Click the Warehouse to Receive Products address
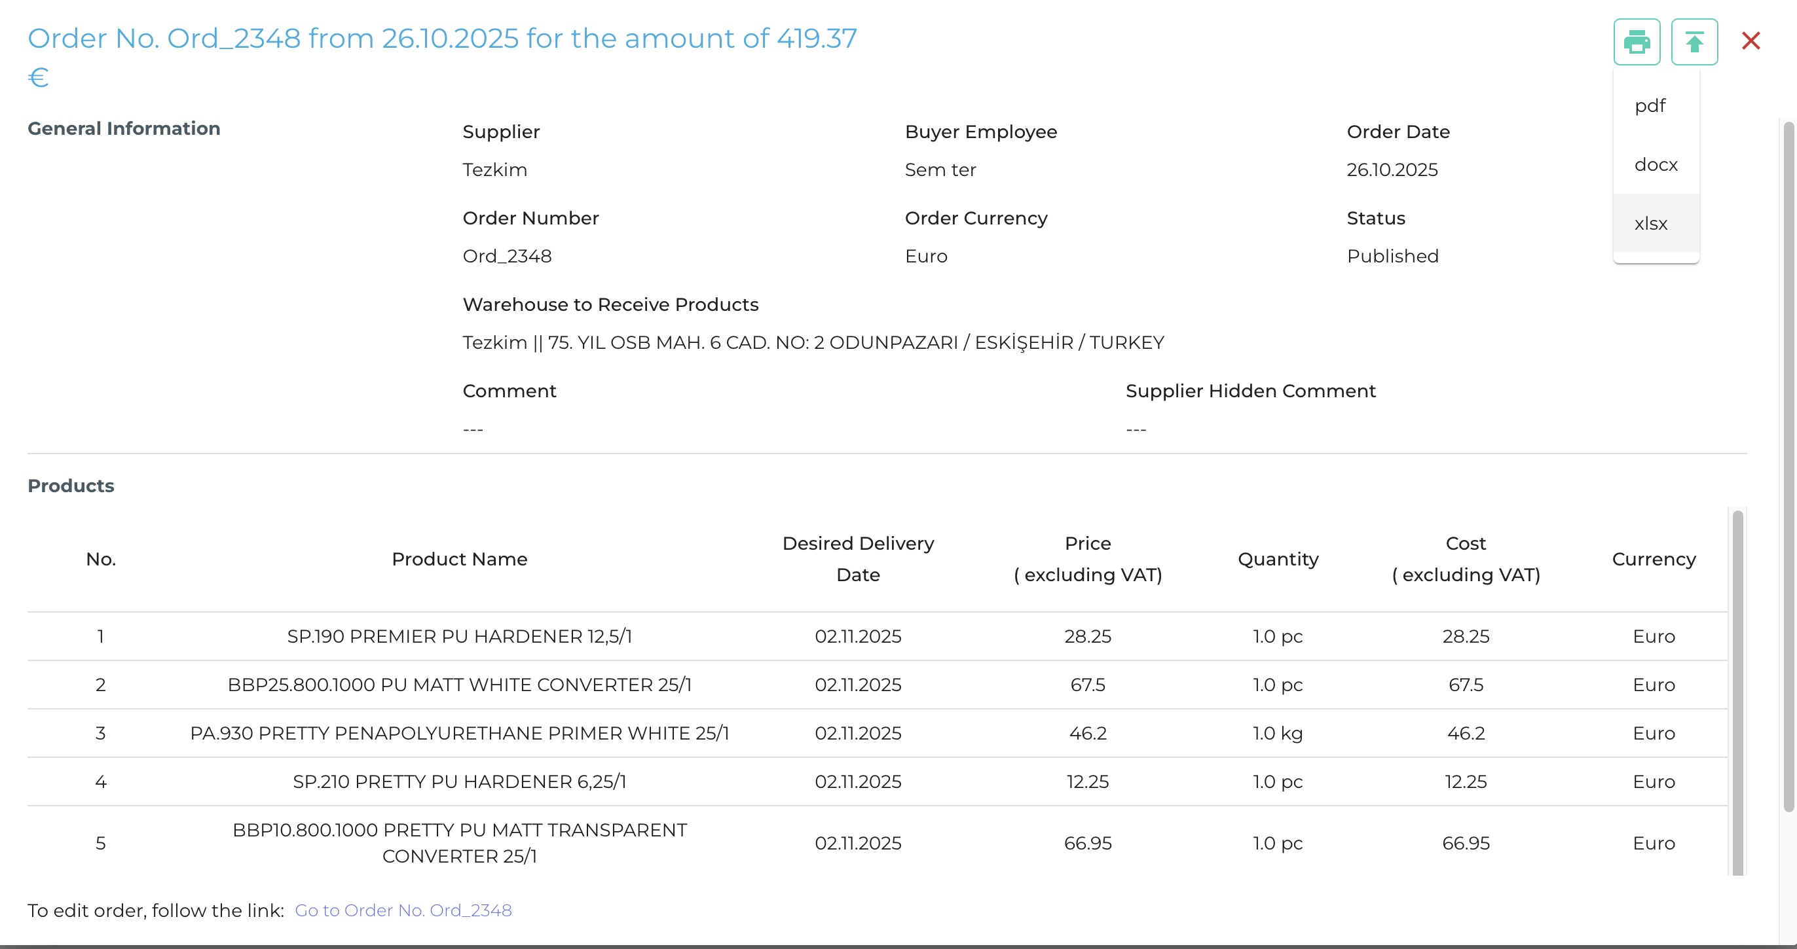Screen dimensions: 1797x949 813,342
